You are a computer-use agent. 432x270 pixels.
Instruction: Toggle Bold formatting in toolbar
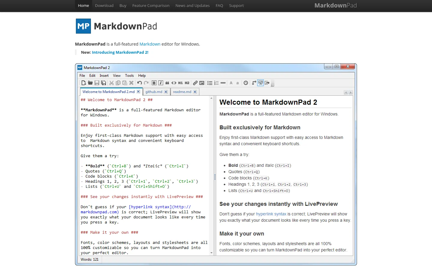[154, 83]
